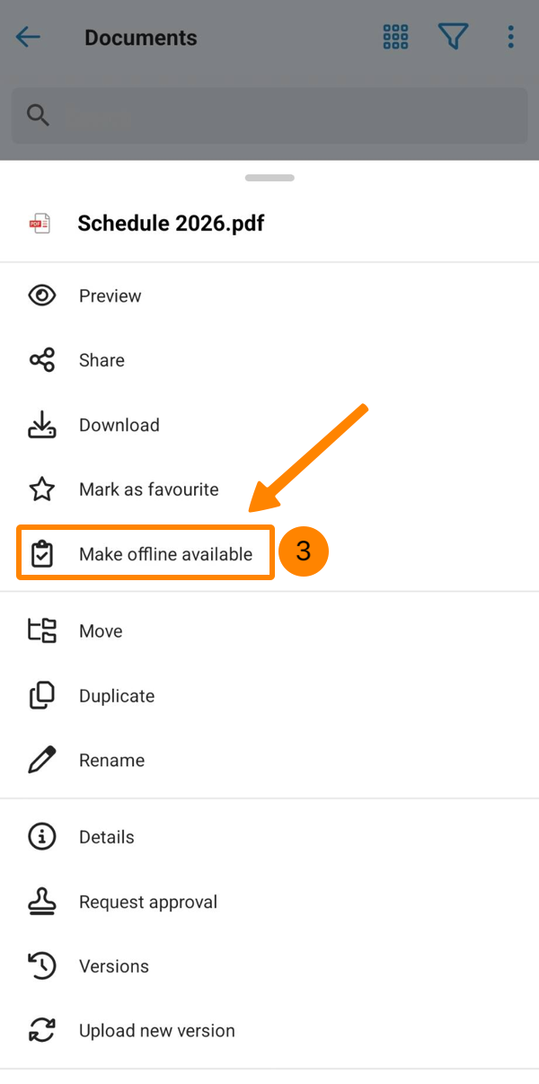Tap the search magnifier icon
The width and height of the screenshot is (539, 1084).
click(37, 115)
